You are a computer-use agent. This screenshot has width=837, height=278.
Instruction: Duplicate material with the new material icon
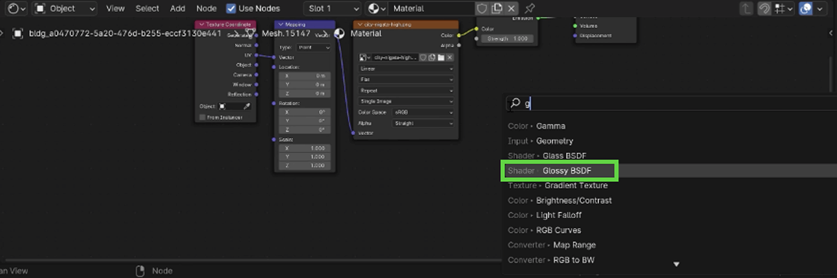pyautogui.click(x=497, y=8)
